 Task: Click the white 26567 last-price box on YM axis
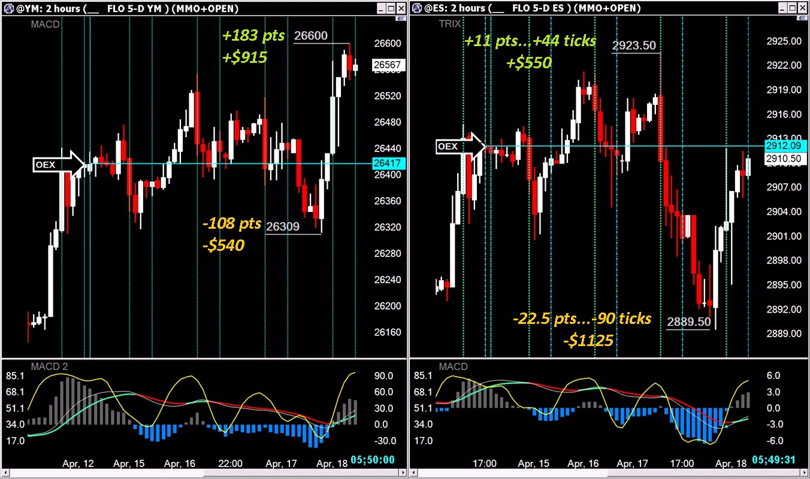(x=388, y=64)
